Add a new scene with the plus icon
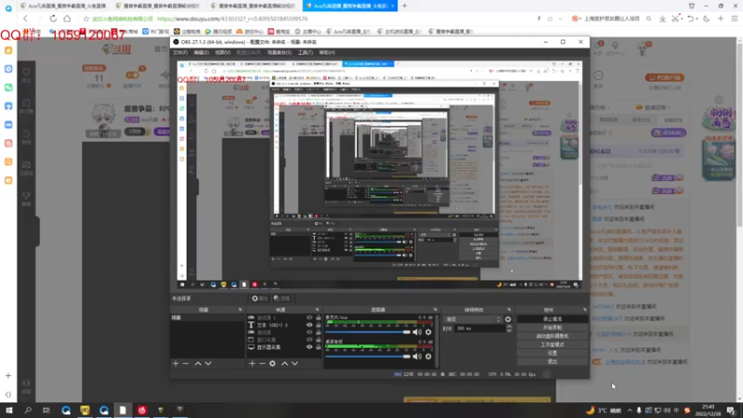Image resolution: width=743 pixels, height=418 pixels. (x=176, y=363)
